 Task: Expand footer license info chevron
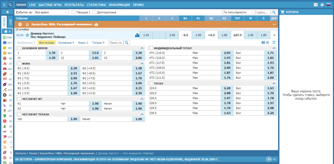[274, 159]
